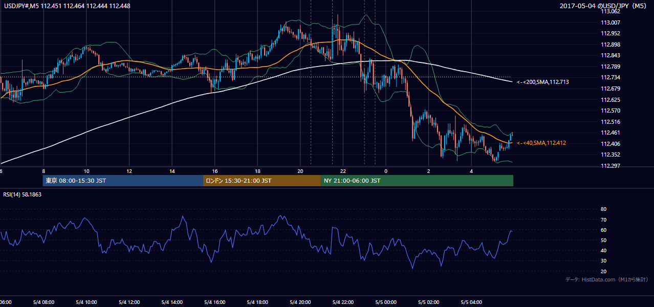
Task: Click the 200 SMA 112.713 label
Action: (x=542, y=82)
